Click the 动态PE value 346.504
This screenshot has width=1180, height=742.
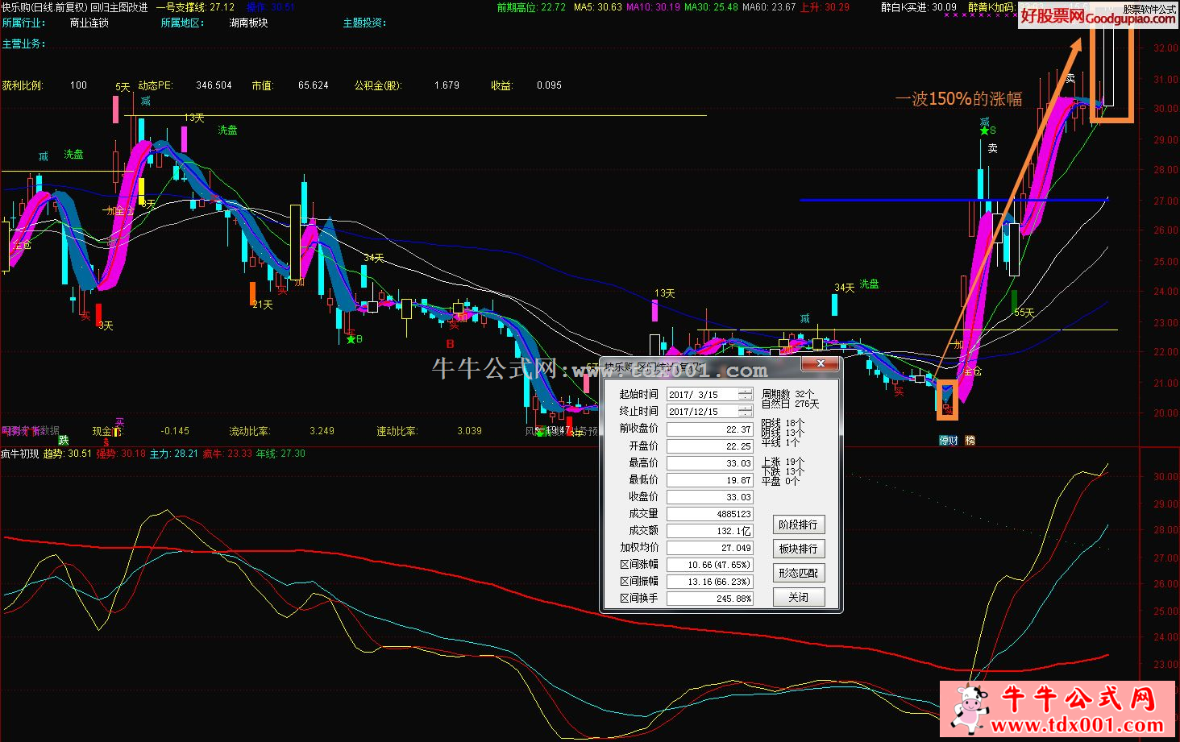pyautogui.click(x=214, y=85)
